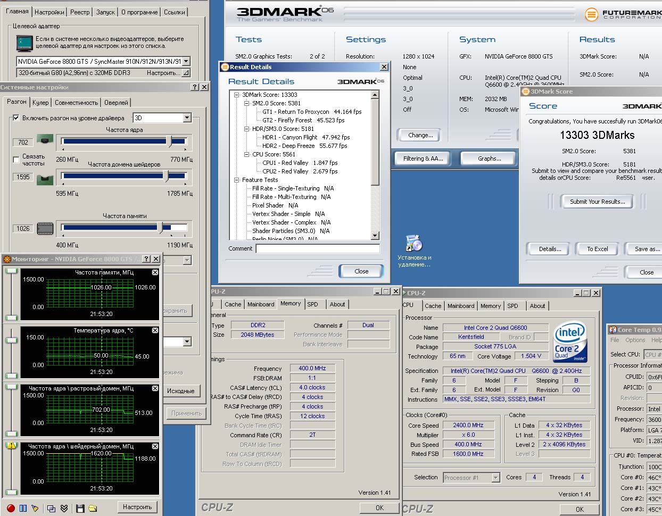Click the Submit Your Results... button
Viewport: 662px width, 516px height.
coord(598,202)
